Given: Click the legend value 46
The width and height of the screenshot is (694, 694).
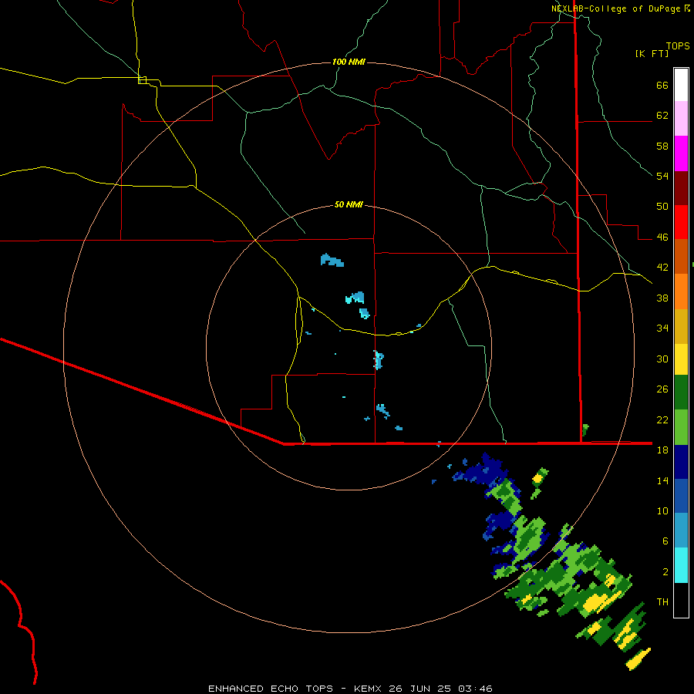Looking at the screenshot, I should 662,238.
